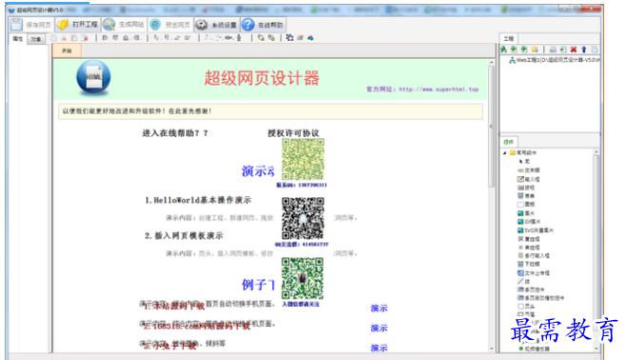Image resolution: width=626 pixels, height=360 pixels.
Task: Open 系统设置 (System settings) gear button
Action: coord(216,25)
